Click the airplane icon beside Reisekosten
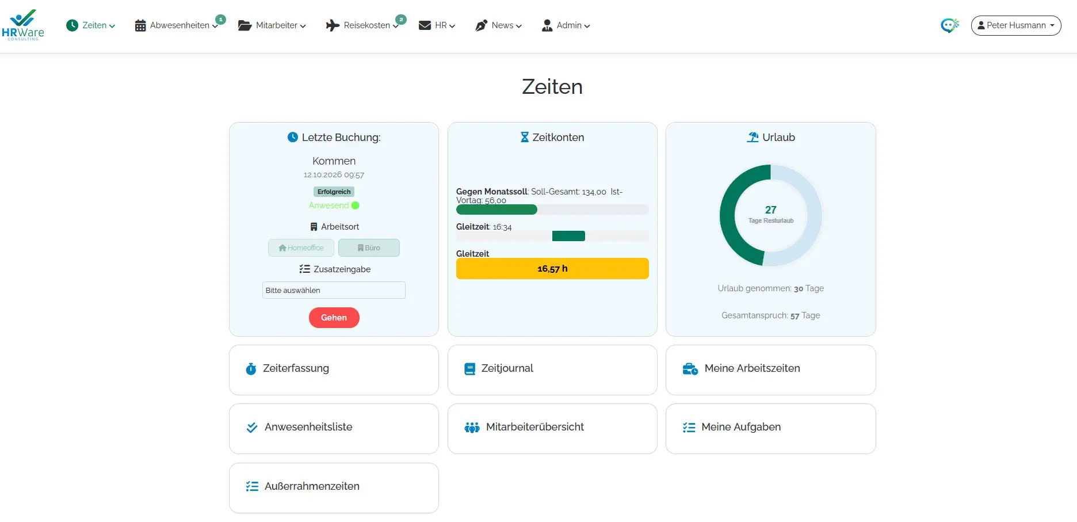The width and height of the screenshot is (1077, 522). pos(333,25)
